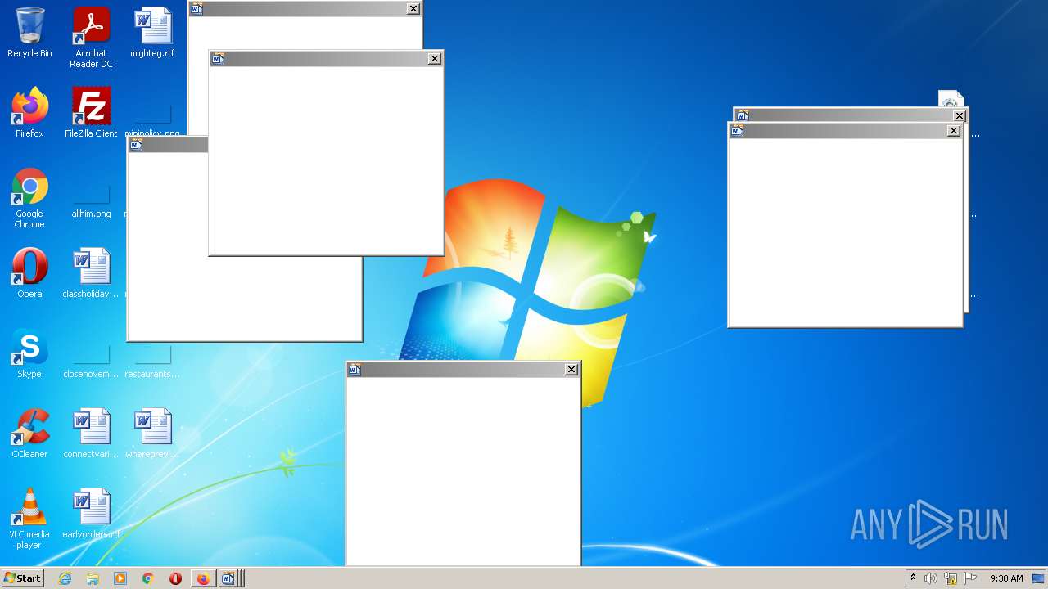This screenshot has height=589, width=1048.
Task: Click title icon of window below Windows logo
Action: (x=355, y=370)
